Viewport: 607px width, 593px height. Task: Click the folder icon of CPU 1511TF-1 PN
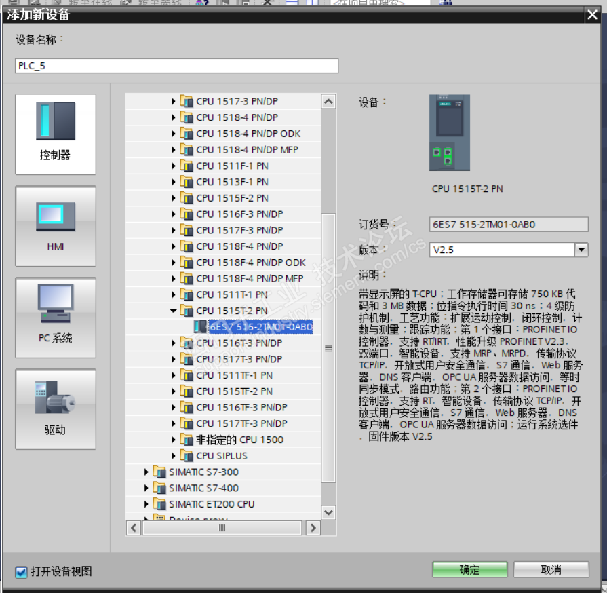coord(187,375)
